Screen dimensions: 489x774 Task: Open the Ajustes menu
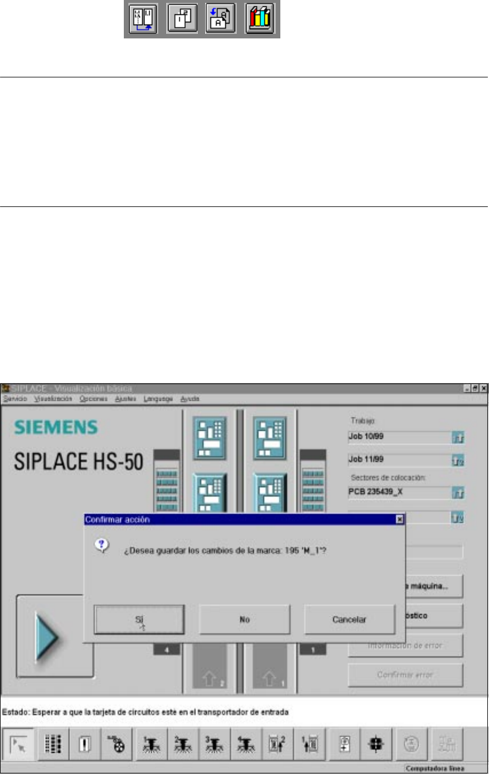126,398
